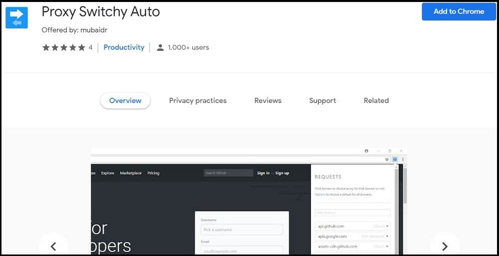Open the Reviews tab

coord(267,101)
